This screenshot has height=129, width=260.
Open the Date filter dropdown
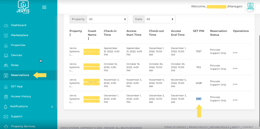click(x=160, y=19)
